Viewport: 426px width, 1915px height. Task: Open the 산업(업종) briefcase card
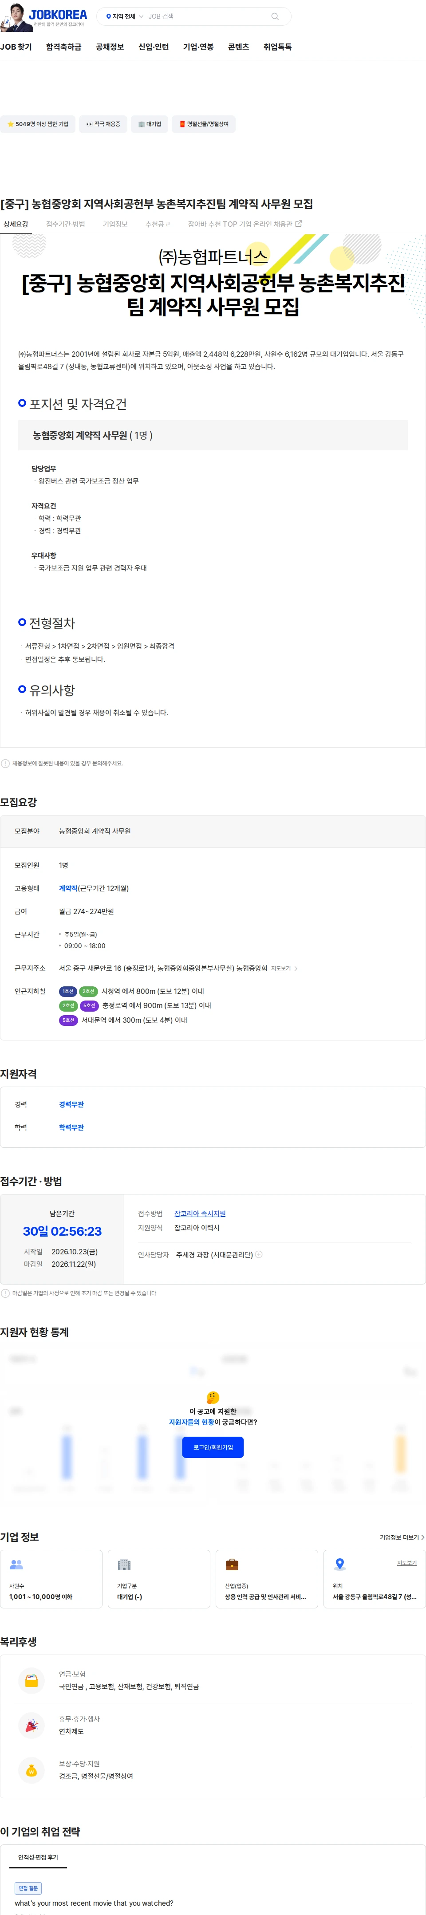pyautogui.click(x=267, y=1578)
